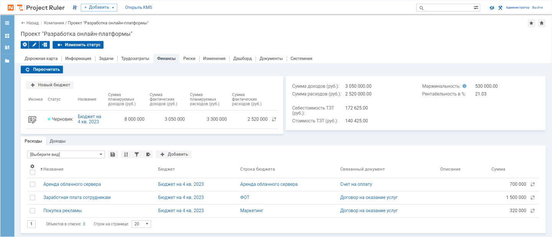Go back with the Назад link
The image size is (552, 237).
tap(30, 23)
